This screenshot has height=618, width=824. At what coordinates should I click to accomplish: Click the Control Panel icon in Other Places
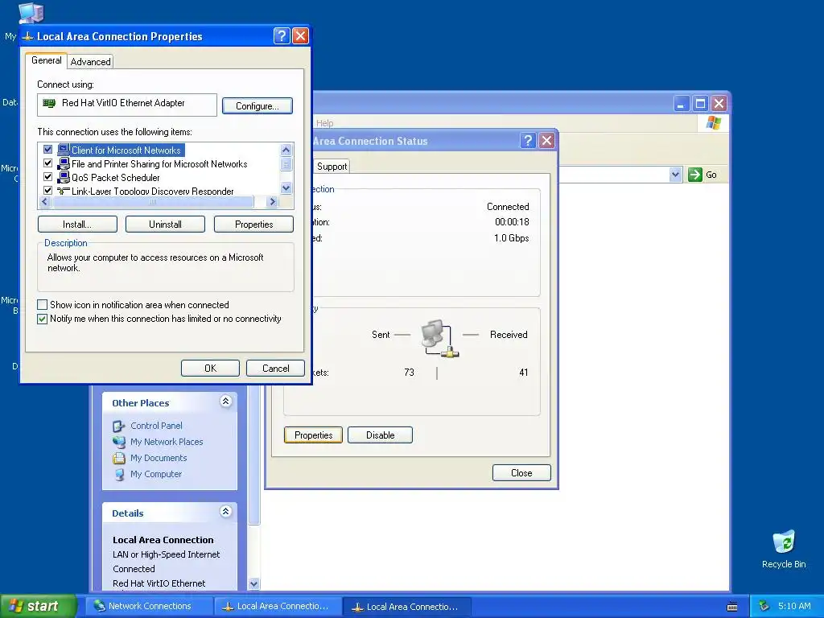click(119, 426)
